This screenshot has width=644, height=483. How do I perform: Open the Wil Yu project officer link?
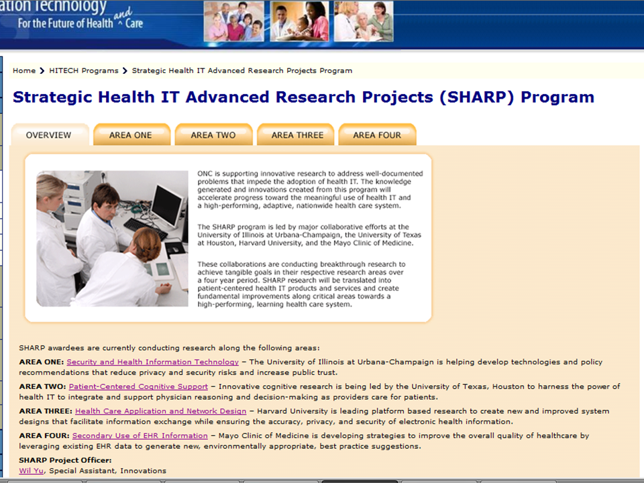click(32, 471)
